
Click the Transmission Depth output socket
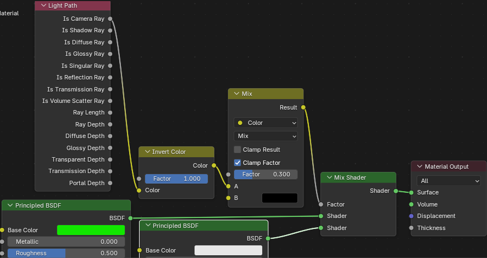110,171
